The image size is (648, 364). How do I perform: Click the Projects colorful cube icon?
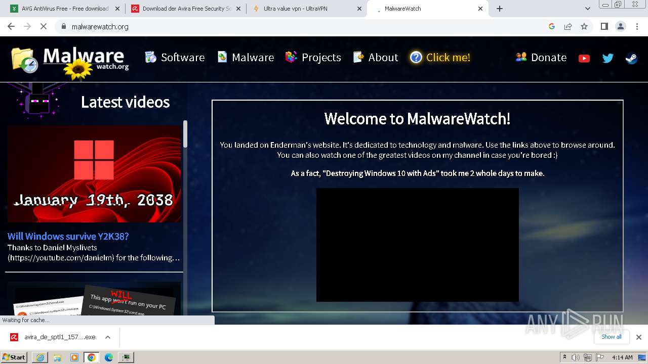(291, 57)
